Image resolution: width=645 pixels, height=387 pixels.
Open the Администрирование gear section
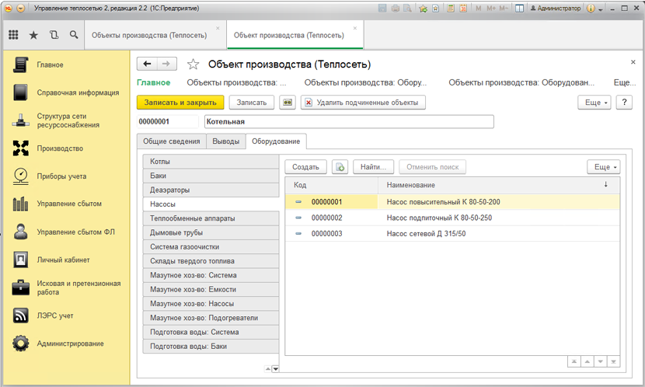[x=21, y=343]
